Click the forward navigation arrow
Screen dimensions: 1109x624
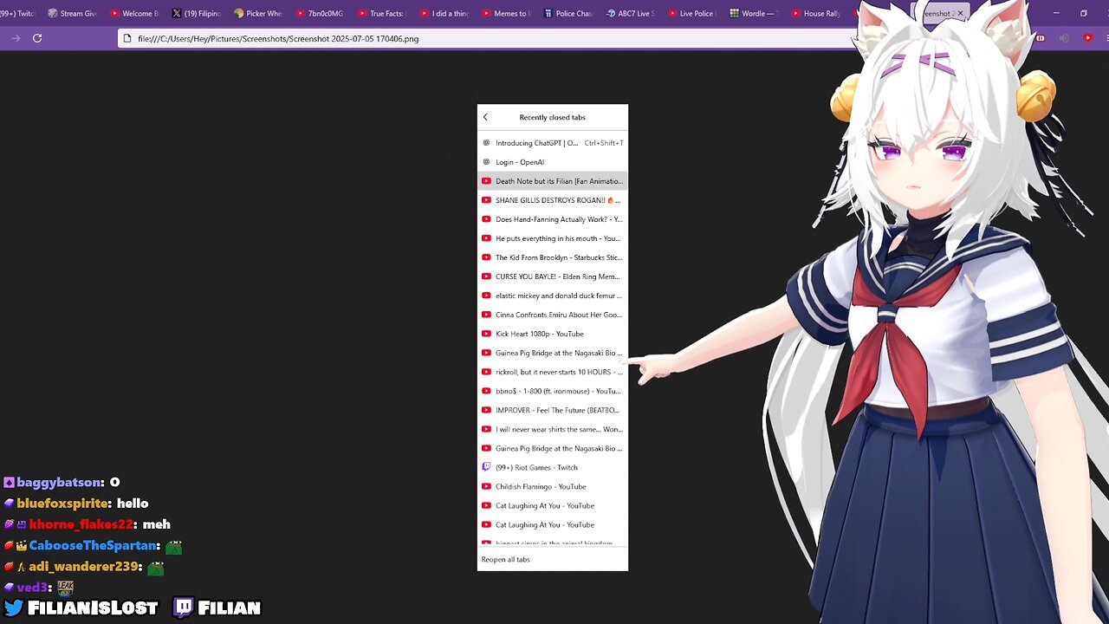click(x=16, y=38)
